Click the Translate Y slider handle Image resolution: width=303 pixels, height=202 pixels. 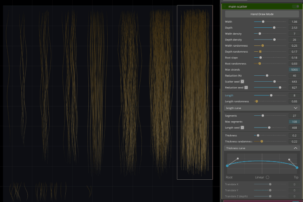[x=270, y=190]
